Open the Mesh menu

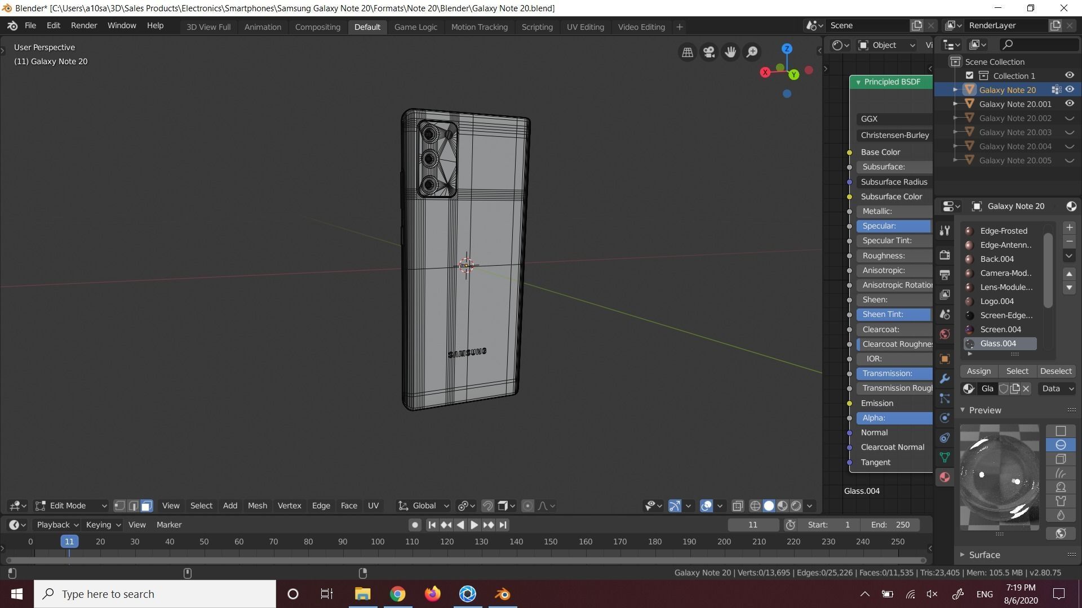(x=258, y=506)
